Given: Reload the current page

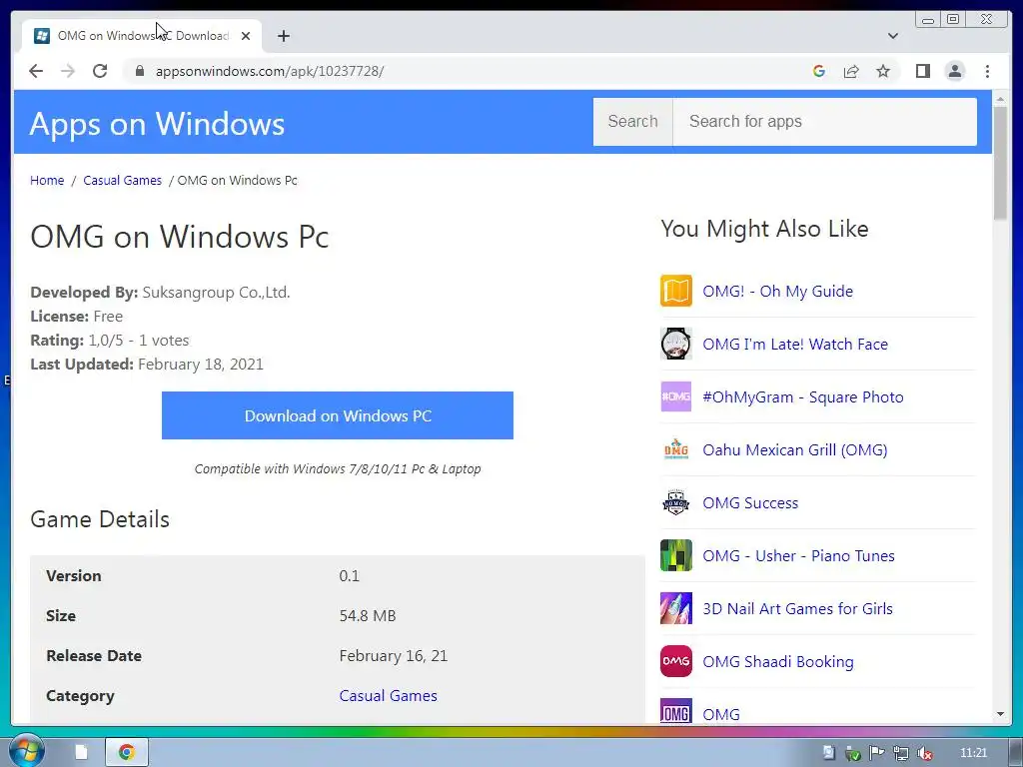Looking at the screenshot, I should click(x=100, y=71).
